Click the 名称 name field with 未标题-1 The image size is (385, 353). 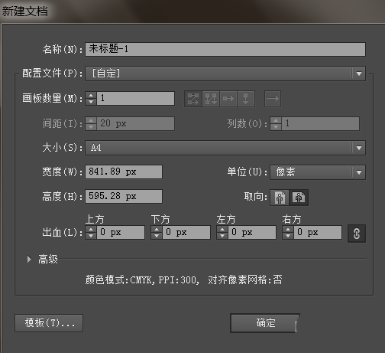click(x=225, y=49)
